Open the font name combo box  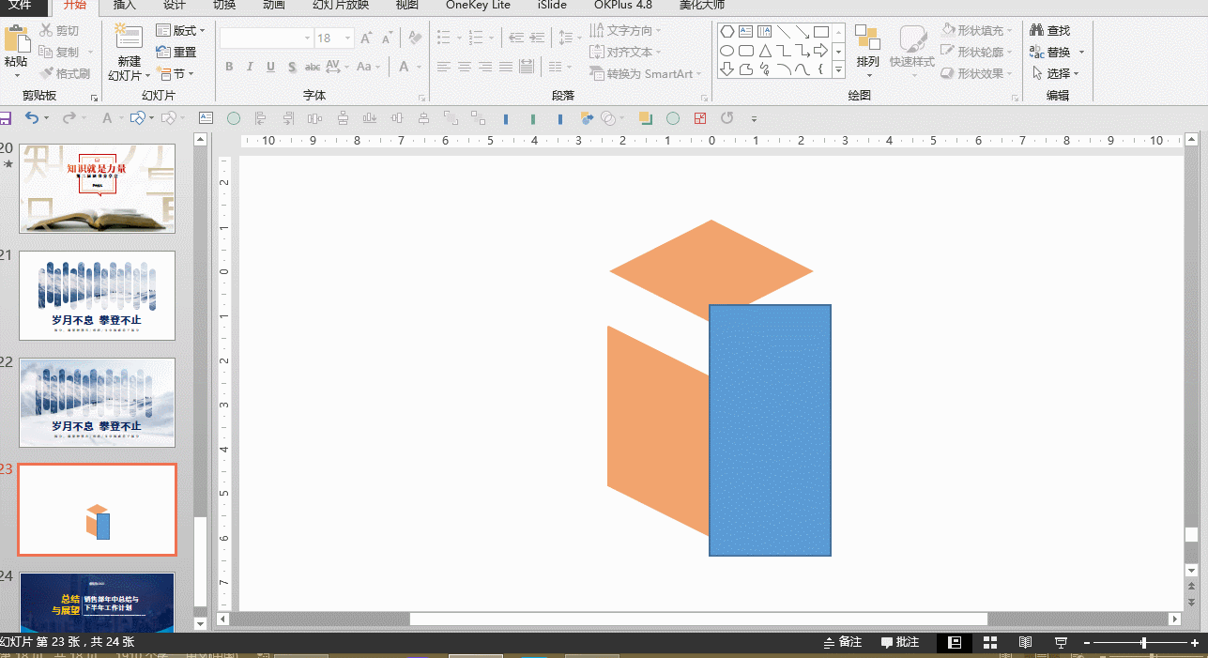tap(266, 38)
